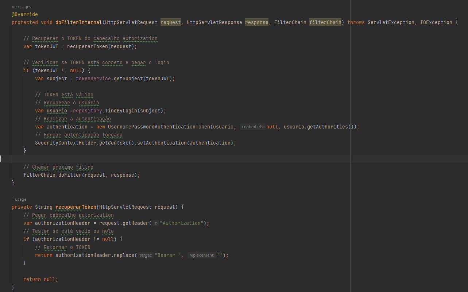Click the new keyword before UsernamePasswordAuthenticationToken

pyautogui.click(x=101, y=127)
